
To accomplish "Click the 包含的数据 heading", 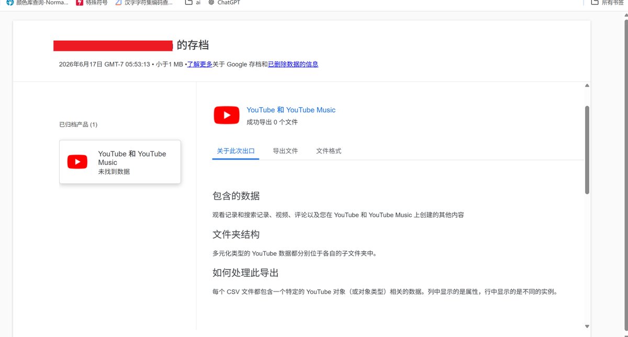I will [236, 196].
